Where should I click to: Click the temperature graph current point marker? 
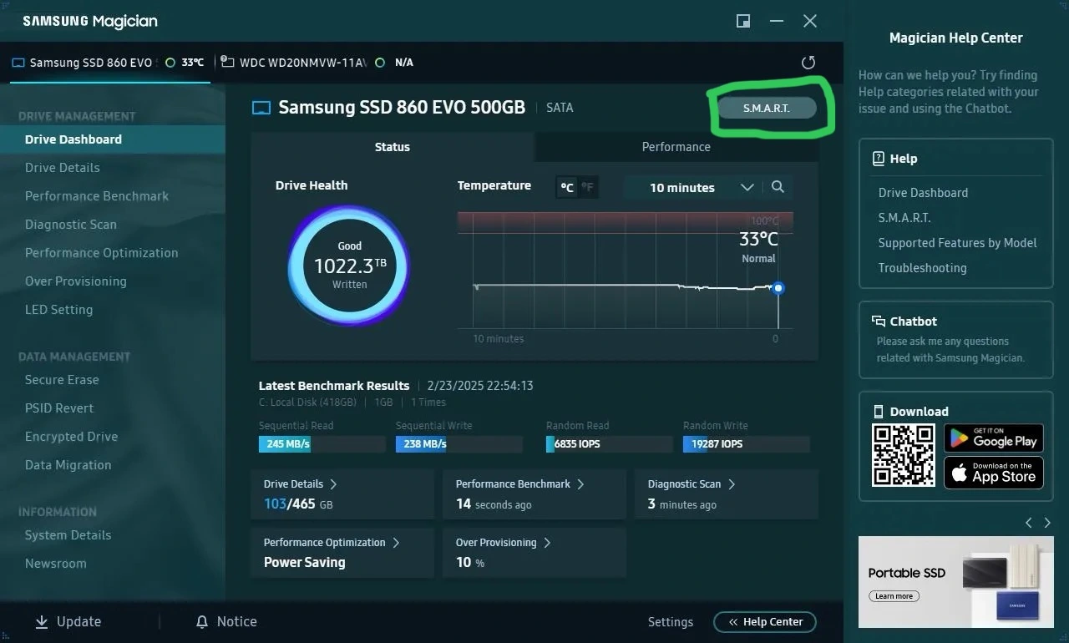click(x=778, y=288)
